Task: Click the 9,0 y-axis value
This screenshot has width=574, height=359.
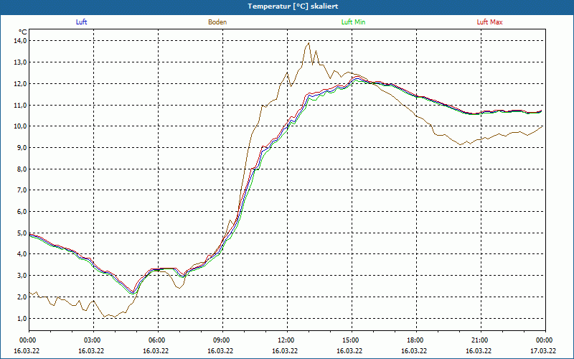Action: [22, 148]
